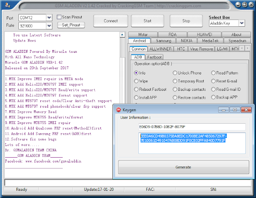Open the Fastboot tab
256x198 pixels.
154,57
